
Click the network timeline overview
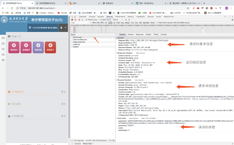click(x=152, y=29)
